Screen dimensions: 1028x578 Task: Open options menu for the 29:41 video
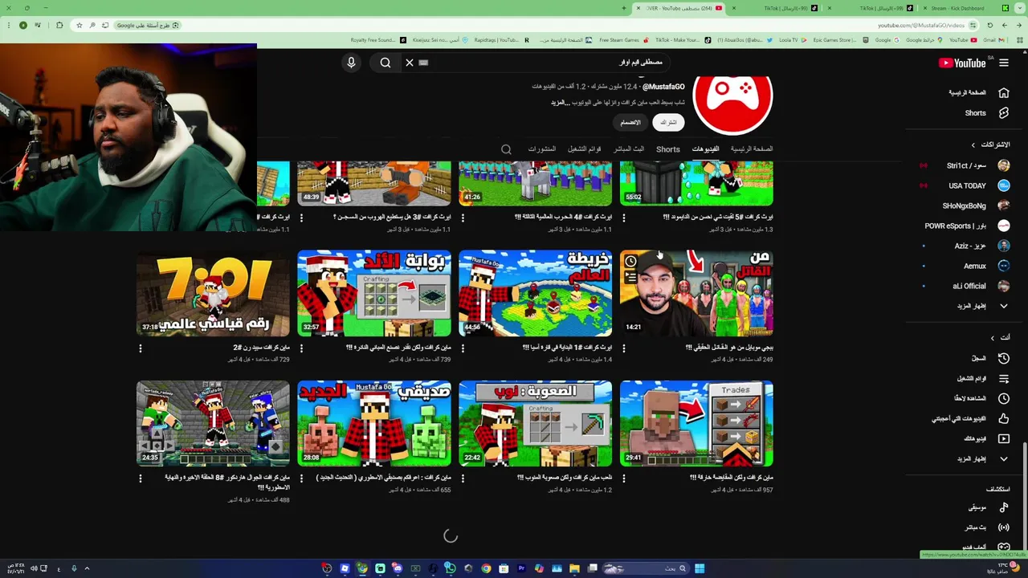(624, 478)
